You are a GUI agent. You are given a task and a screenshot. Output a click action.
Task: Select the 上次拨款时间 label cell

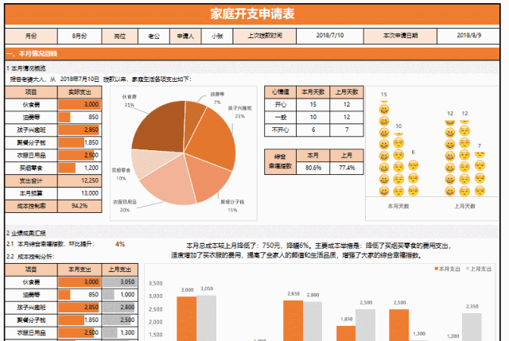coord(265,36)
